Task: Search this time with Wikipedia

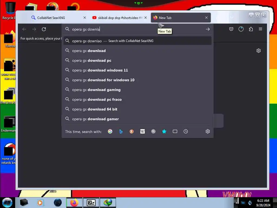Action: (x=142, y=131)
